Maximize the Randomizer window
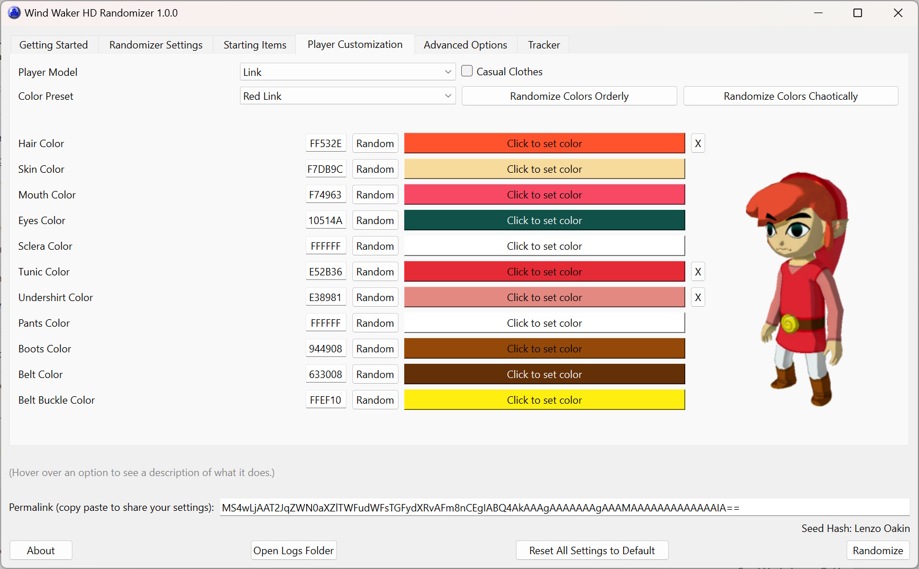 pyautogui.click(x=857, y=13)
